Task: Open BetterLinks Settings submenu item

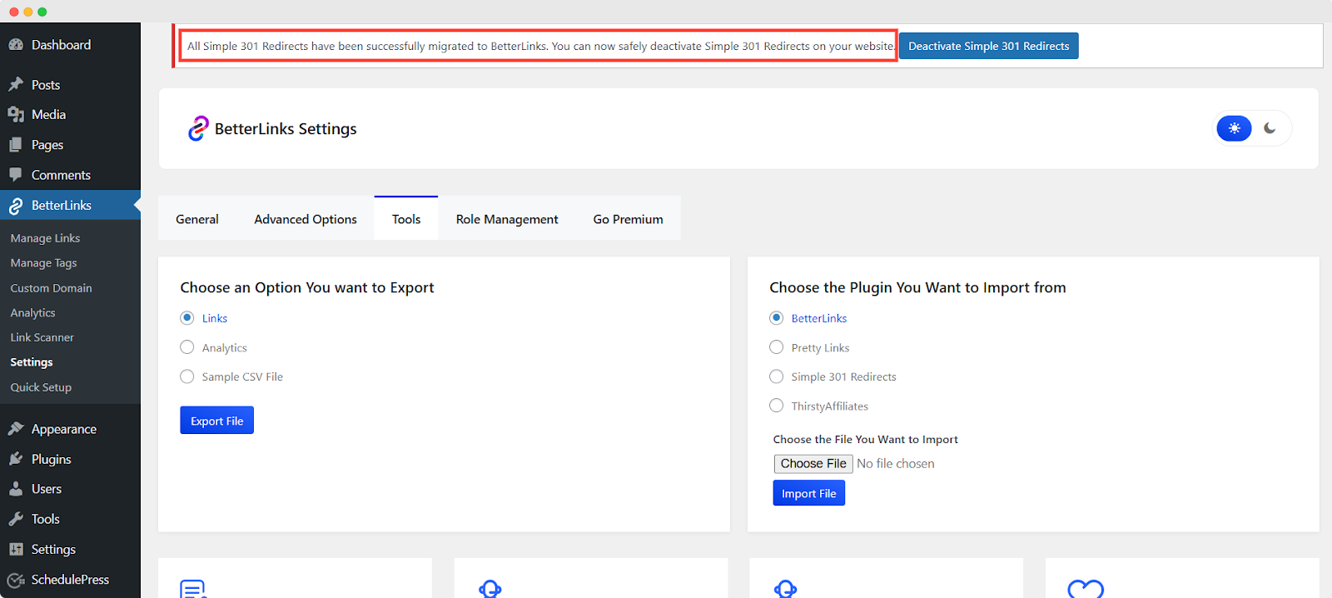Action: click(x=32, y=362)
